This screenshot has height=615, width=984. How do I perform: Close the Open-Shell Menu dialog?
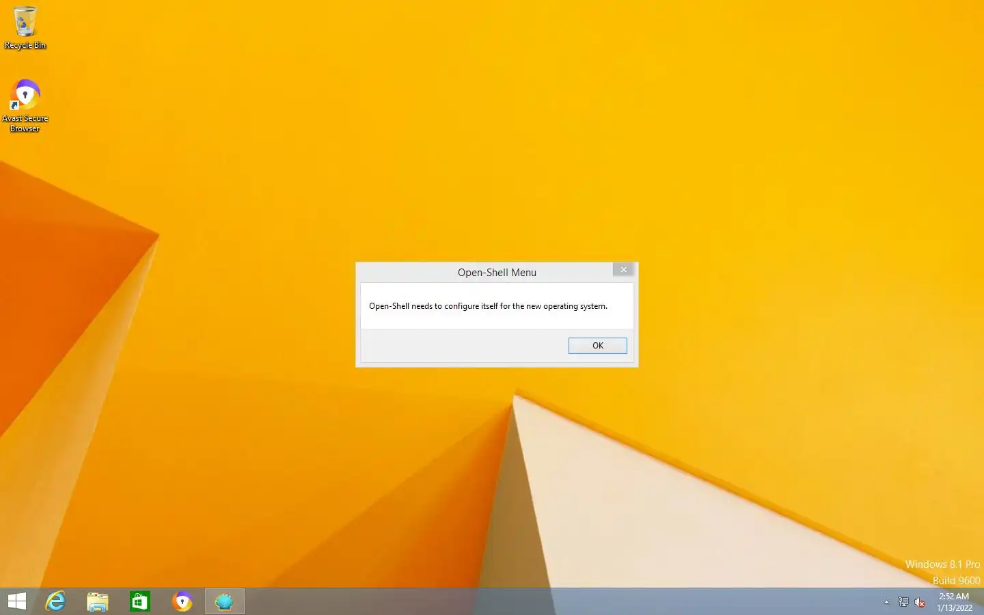[x=623, y=270]
